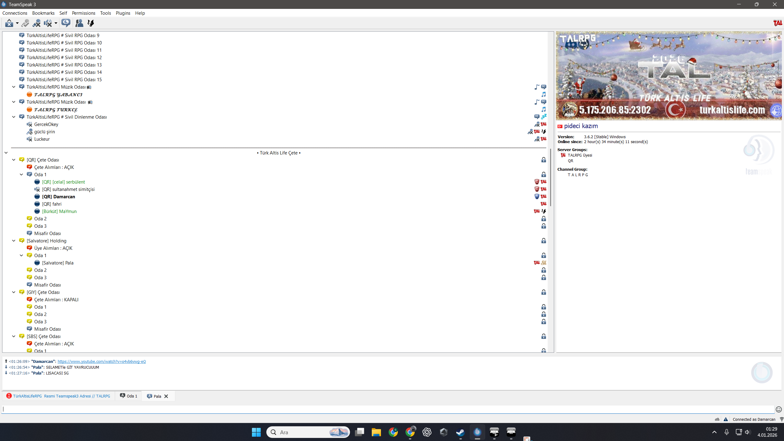Open the dropdown arrow beside the speaker mute button

56,23
